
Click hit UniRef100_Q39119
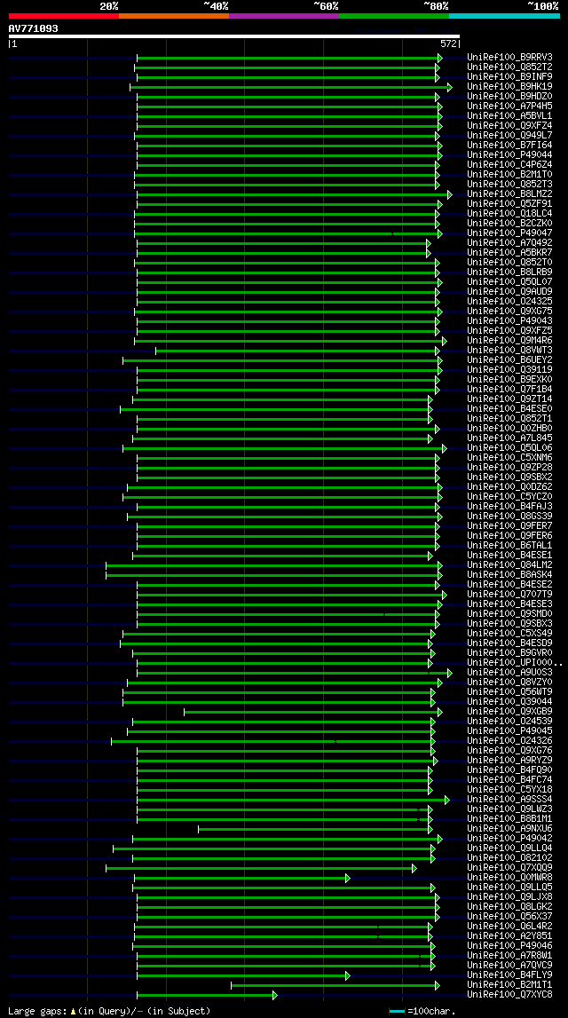point(509,370)
